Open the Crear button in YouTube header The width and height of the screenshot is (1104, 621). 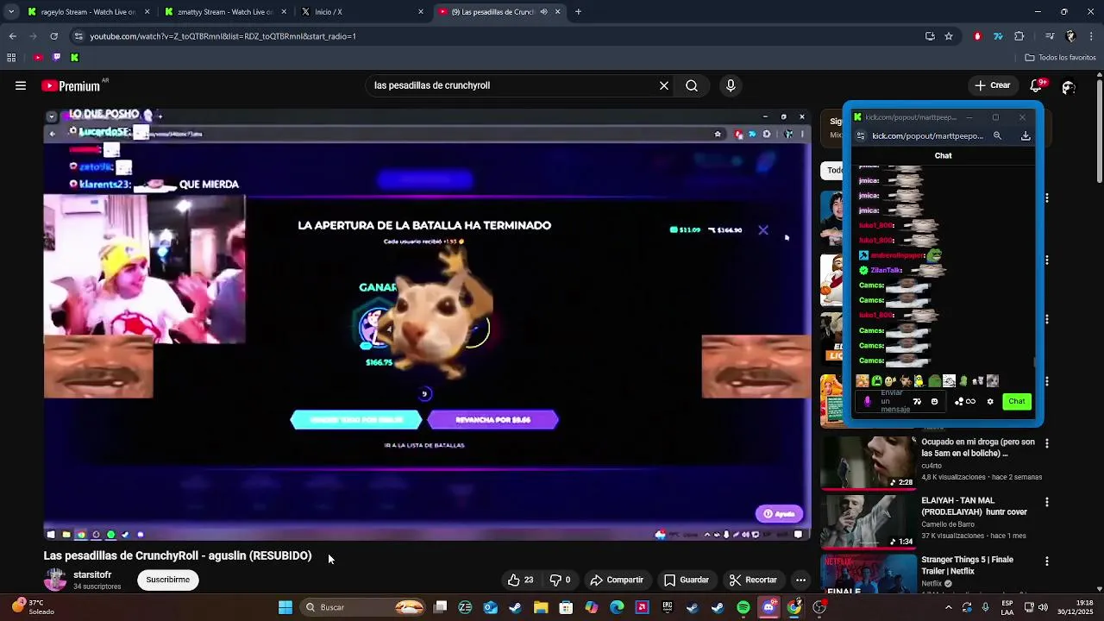pos(992,85)
